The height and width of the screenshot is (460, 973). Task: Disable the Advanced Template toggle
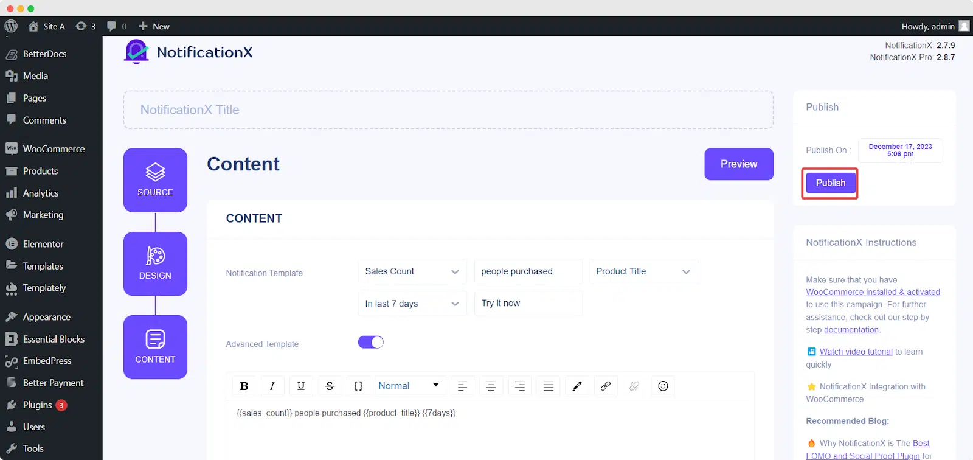click(x=371, y=342)
